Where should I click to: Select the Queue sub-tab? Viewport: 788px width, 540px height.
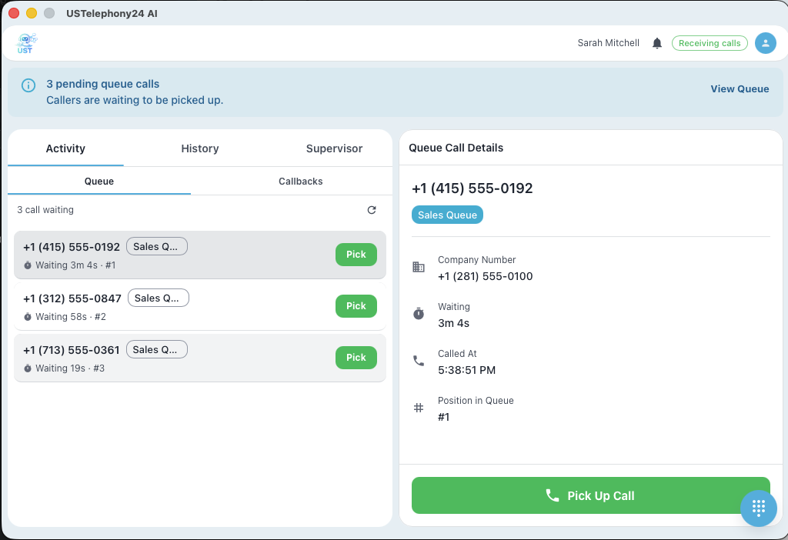tap(99, 182)
